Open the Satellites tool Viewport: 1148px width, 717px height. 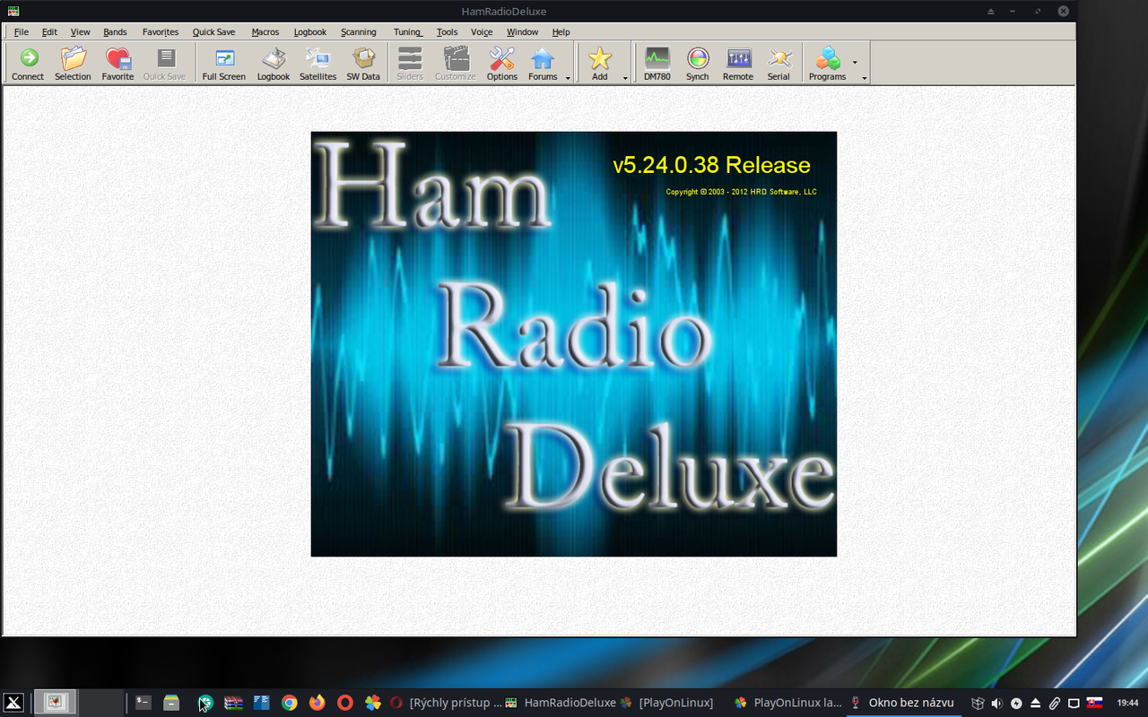click(317, 64)
